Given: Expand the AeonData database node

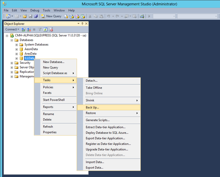Looking at the screenshot, I should coord(17,49).
